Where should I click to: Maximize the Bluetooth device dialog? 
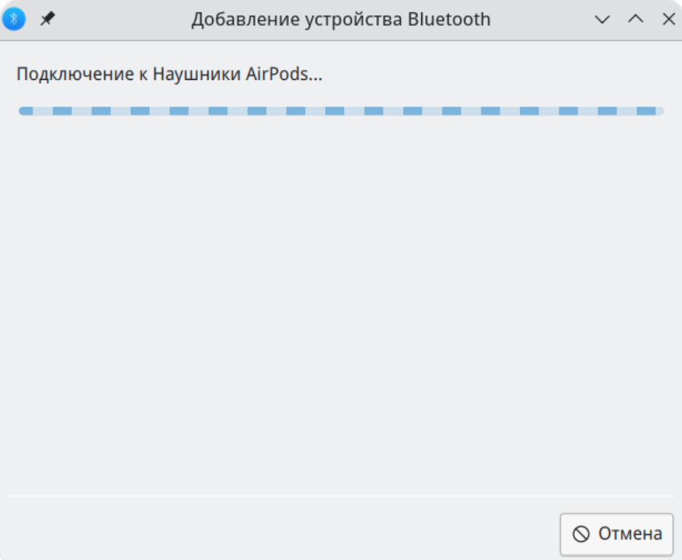point(636,19)
